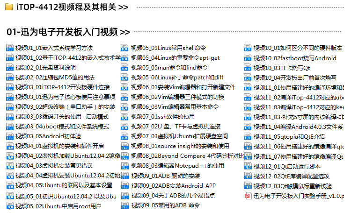Click FLV icon for 视频08_01source insight的安装和使用
This screenshot has width=351, height=219.
pyautogui.click(x=124, y=146)
